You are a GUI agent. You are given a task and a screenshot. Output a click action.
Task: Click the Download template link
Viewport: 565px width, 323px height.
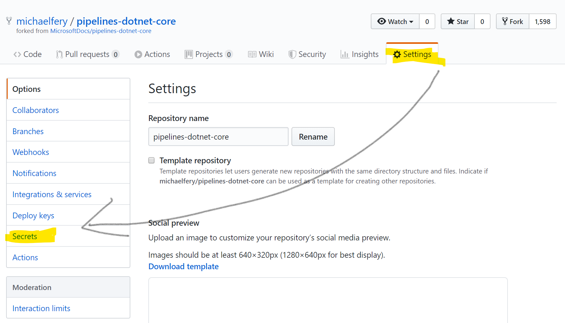point(184,266)
